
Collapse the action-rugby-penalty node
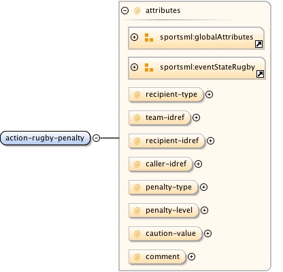tap(97, 138)
